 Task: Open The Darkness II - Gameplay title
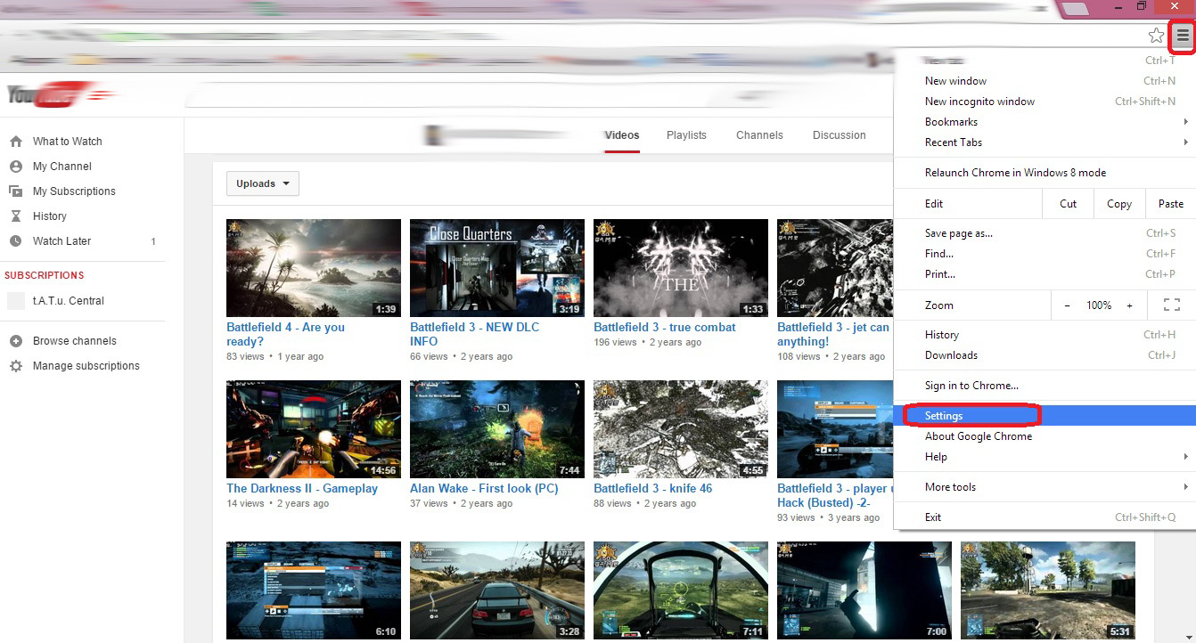pyautogui.click(x=302, y=489)
